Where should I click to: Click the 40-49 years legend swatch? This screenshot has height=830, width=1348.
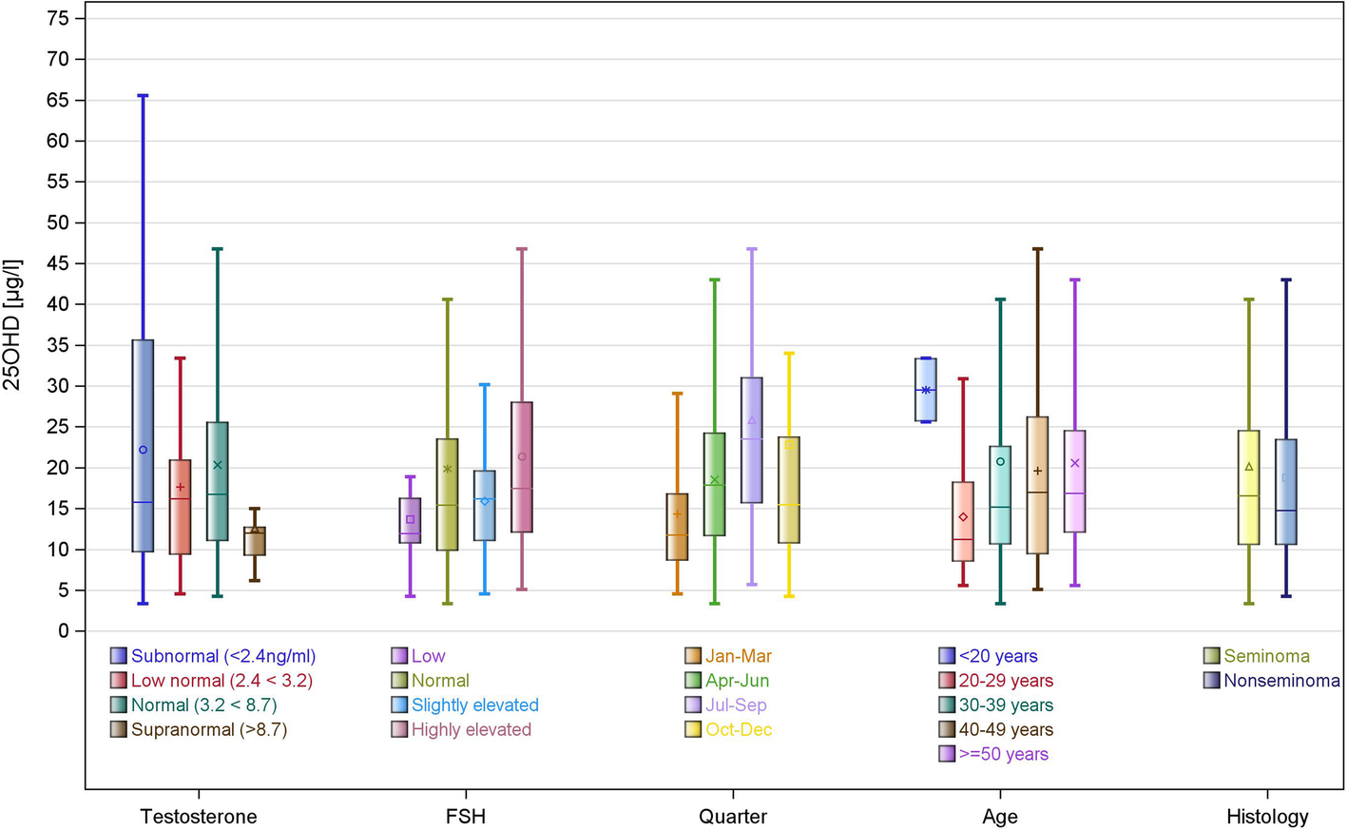coord(947,730)
